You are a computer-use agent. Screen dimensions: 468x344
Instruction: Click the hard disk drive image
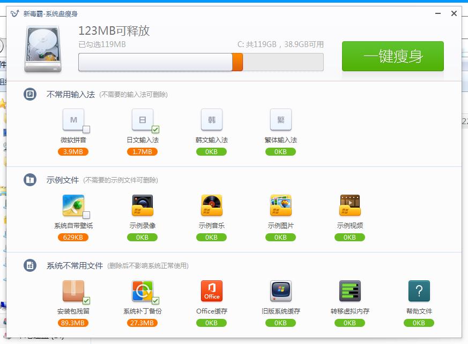(x=43, y=49)
